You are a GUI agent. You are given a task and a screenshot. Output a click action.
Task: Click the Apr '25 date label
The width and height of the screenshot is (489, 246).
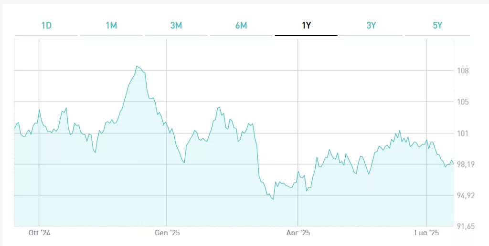[298, 233]
